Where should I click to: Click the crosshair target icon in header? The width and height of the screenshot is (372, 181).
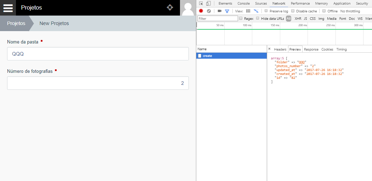(170, 7)
